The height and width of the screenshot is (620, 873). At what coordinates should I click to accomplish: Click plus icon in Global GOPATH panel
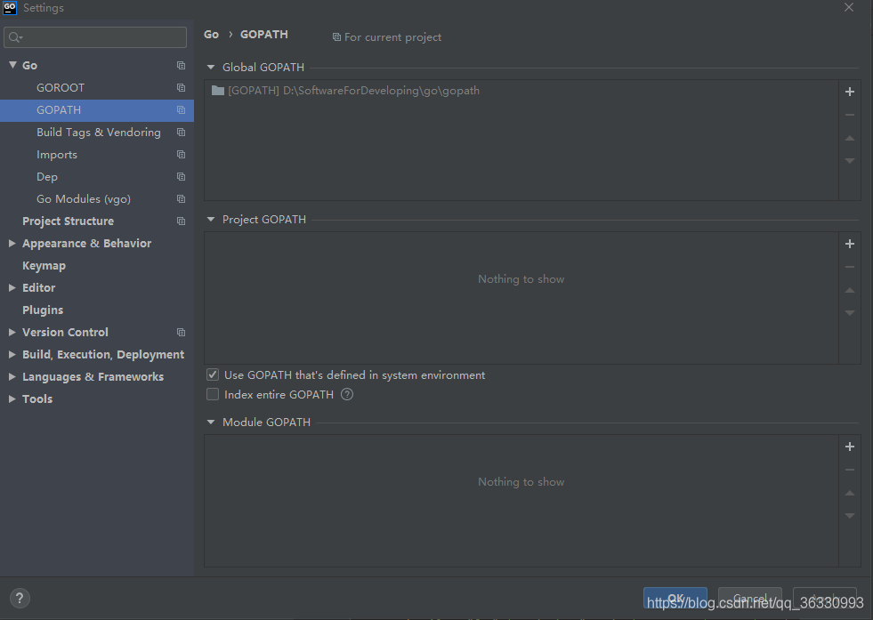tap(849, 92)
